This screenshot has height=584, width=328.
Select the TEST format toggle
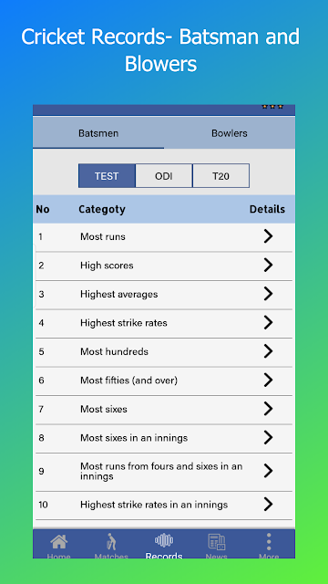[107, 176]
